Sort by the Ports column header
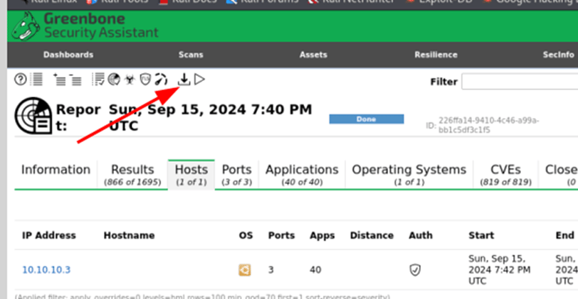 point(281,235)
